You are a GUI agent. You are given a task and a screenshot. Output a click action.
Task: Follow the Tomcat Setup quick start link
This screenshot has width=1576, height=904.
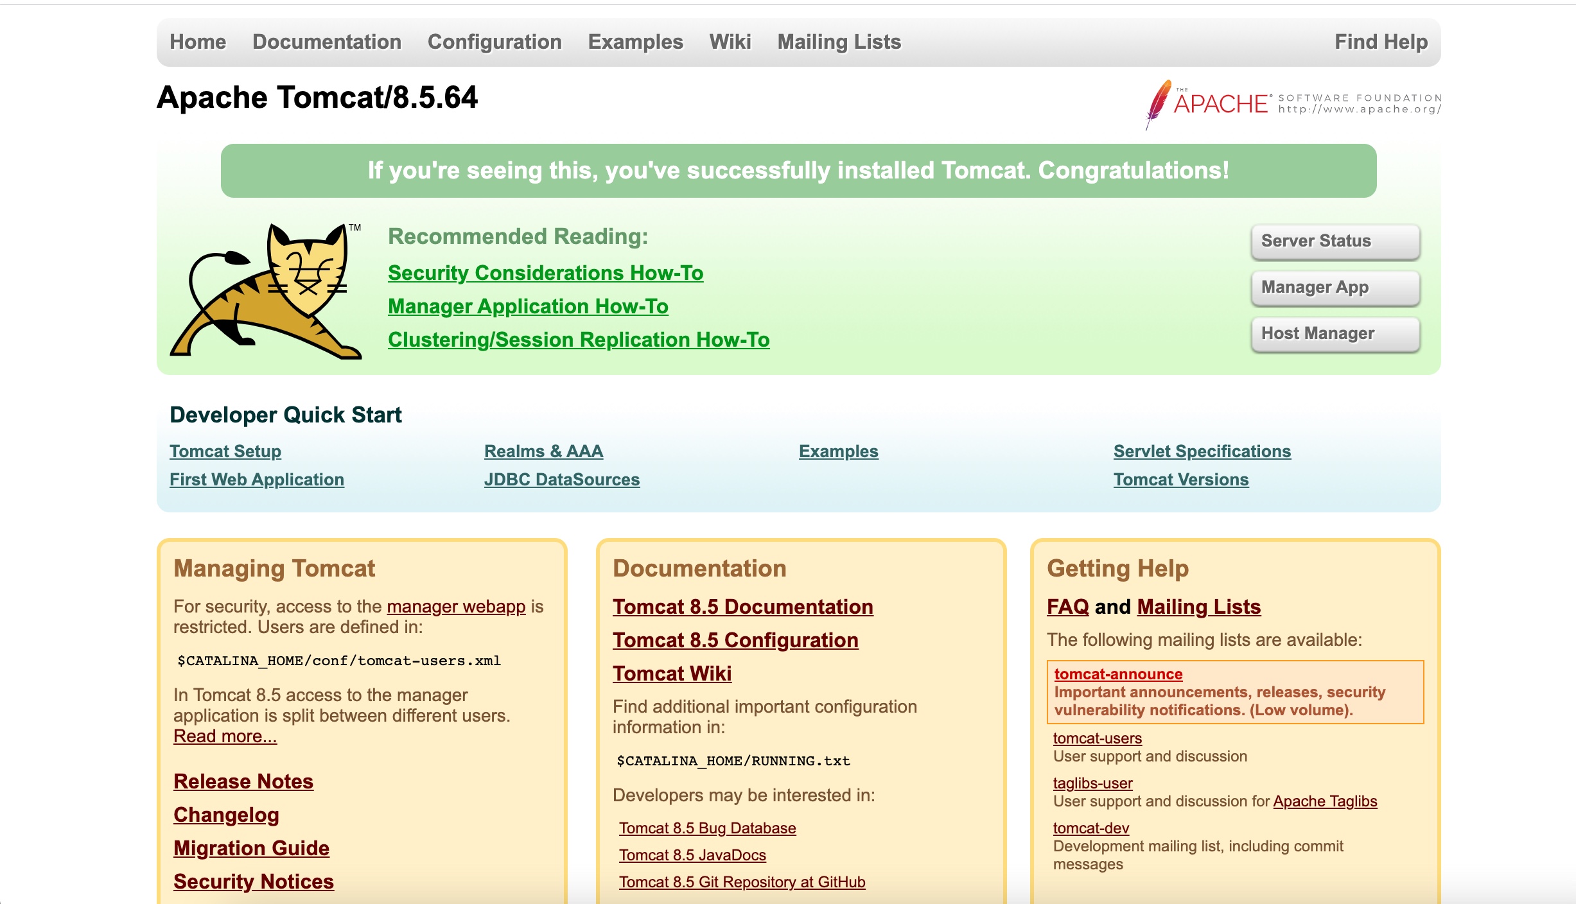(x=225, y=451)
